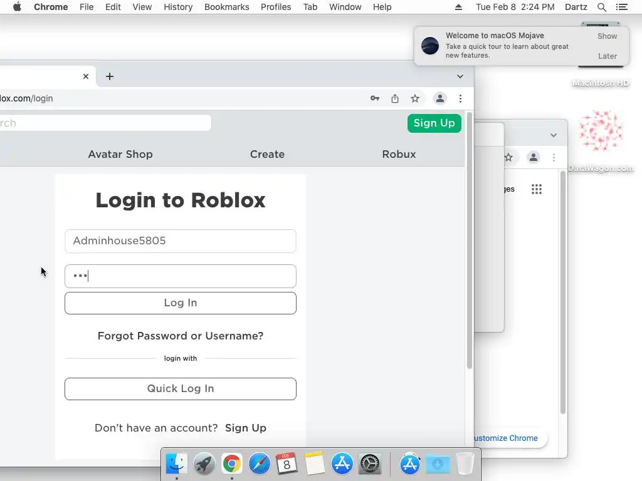Click the bookmark star in background Chrome window

click(x=508, y=157)
